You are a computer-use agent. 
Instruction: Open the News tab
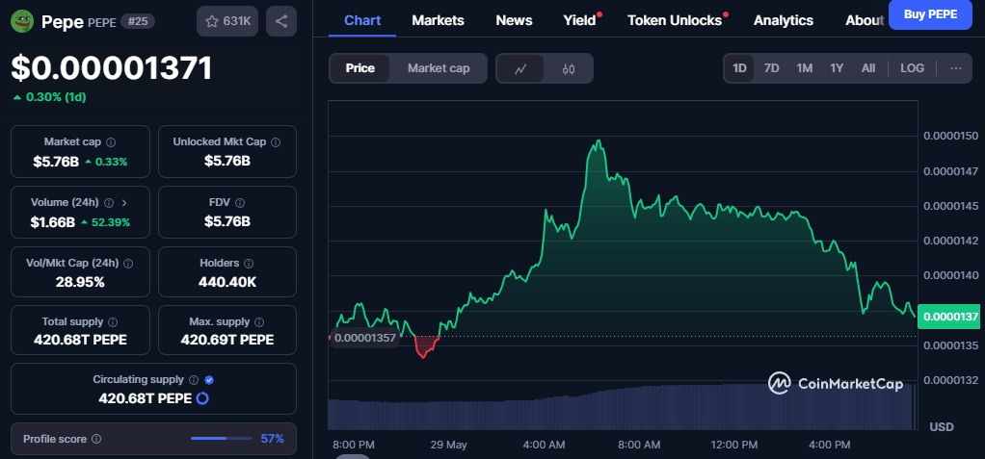point(514,21)
